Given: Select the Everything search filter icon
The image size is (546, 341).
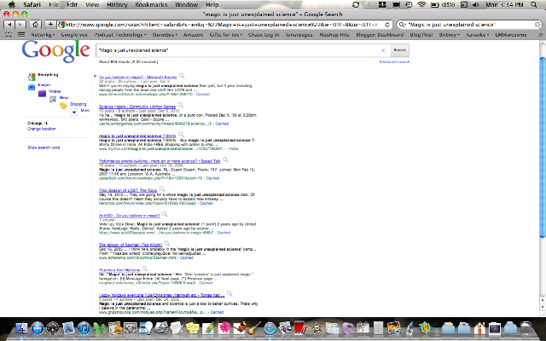Looking at the screenshot, I should click(32, 77).
